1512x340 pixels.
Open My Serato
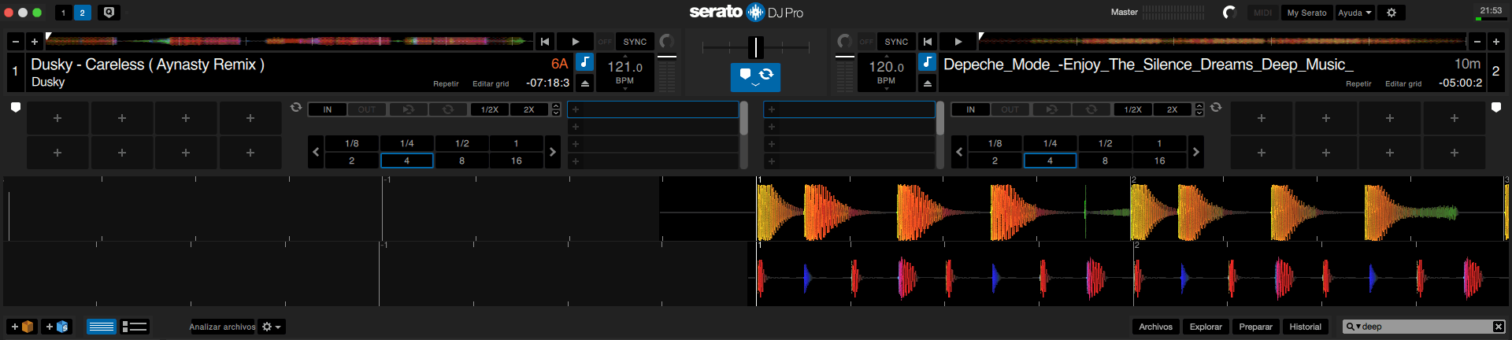1306,13
